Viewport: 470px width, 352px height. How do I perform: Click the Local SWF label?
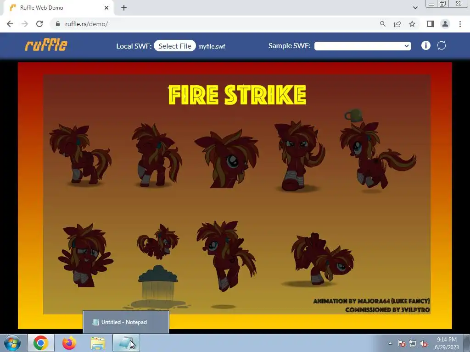point(134,46)
